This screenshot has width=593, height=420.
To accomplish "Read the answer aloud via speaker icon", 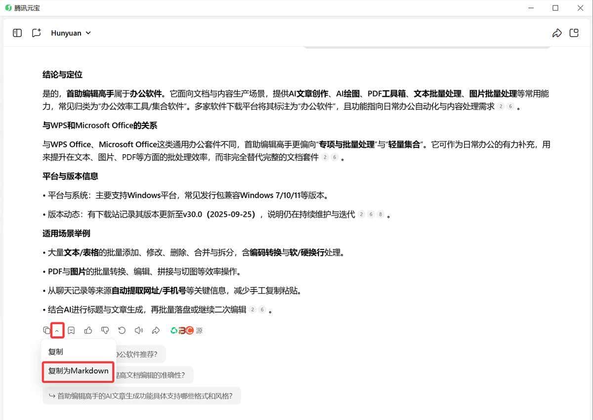I will tap(138, 330).
